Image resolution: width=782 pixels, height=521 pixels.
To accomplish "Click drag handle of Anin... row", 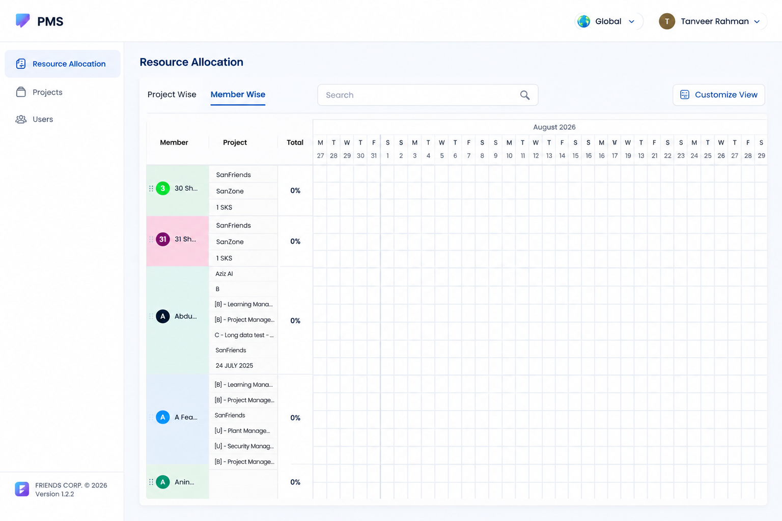I will [151, 482].
